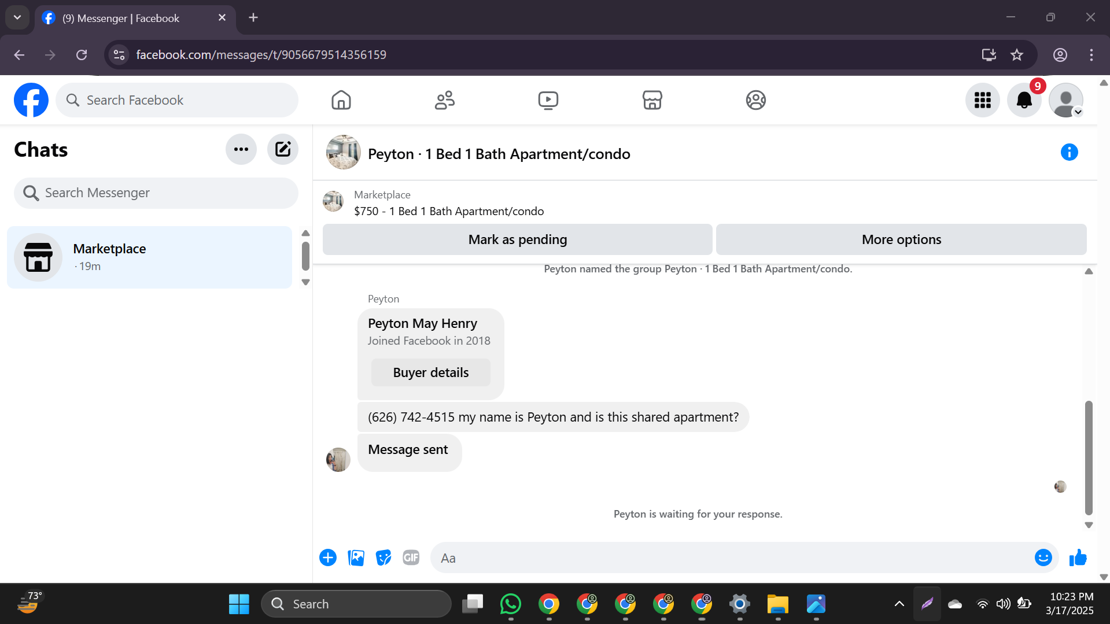Open more actions plus icon in composer
Viewport: 1110px width, 624px height.
pyautogui.click(x=328, y=557)
